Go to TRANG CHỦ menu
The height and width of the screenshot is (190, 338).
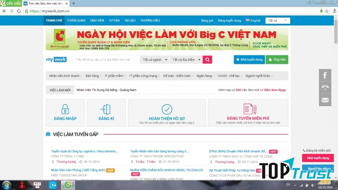tap(54, 20)
